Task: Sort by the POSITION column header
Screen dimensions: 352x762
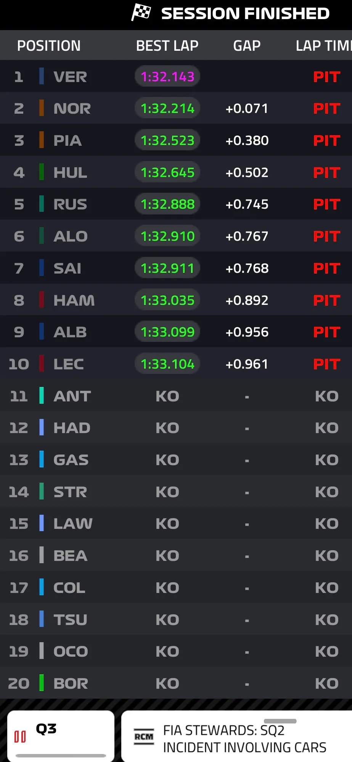Action: pyautogui.click(x=49, y=46)
